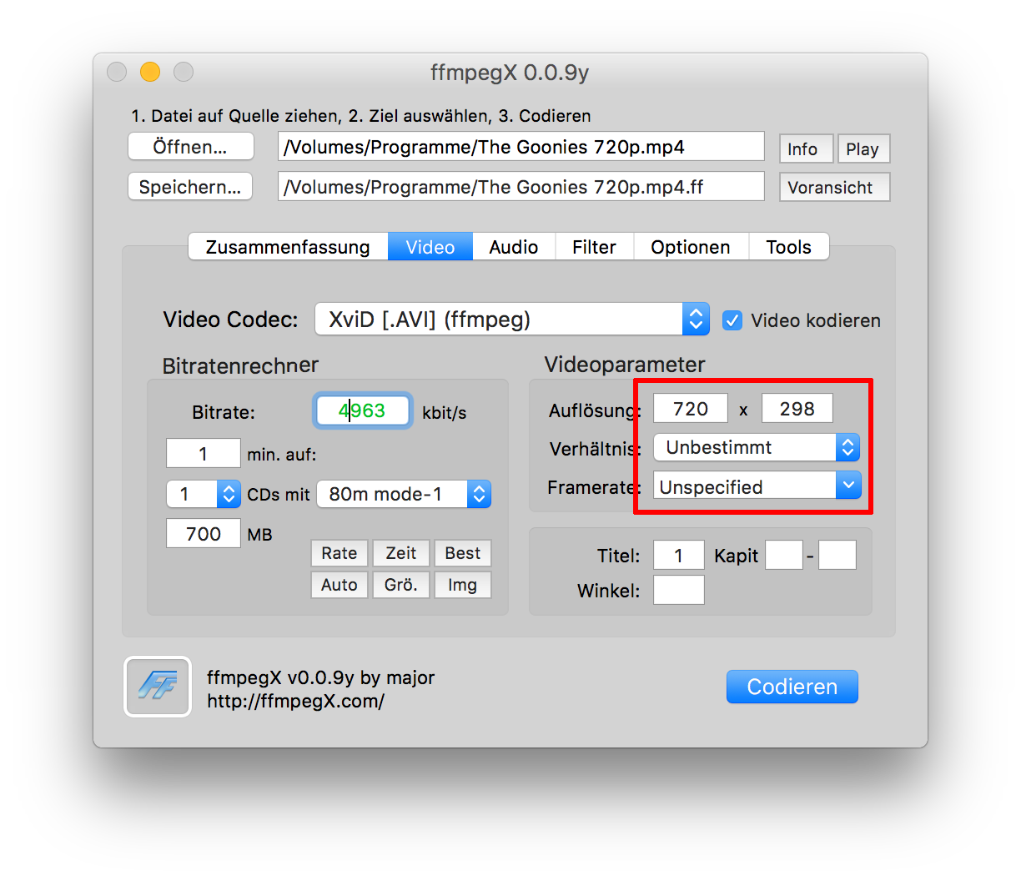Select the Video tab
The height and width of the screenshot is (881, 1021).
tap(430, 247)
